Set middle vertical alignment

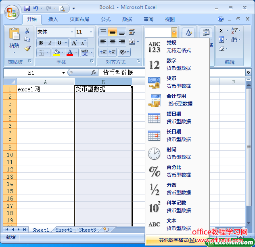pyautogui.click(x=113, y=32)
